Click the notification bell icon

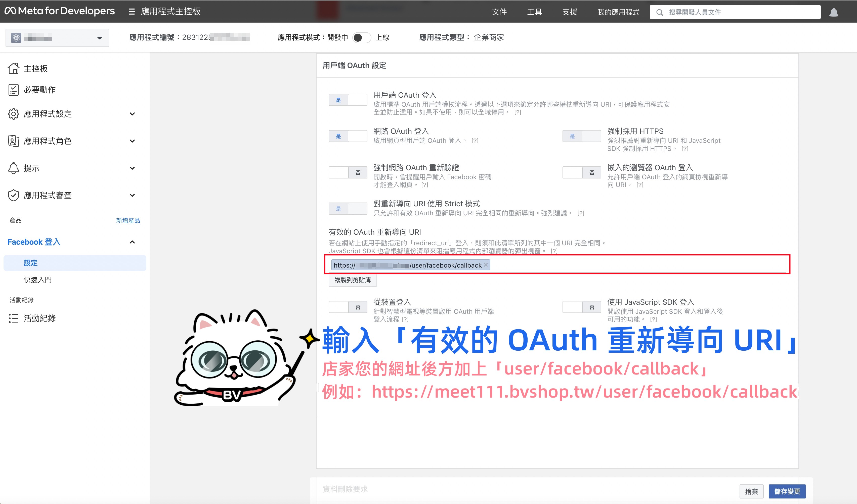[834, 13]
